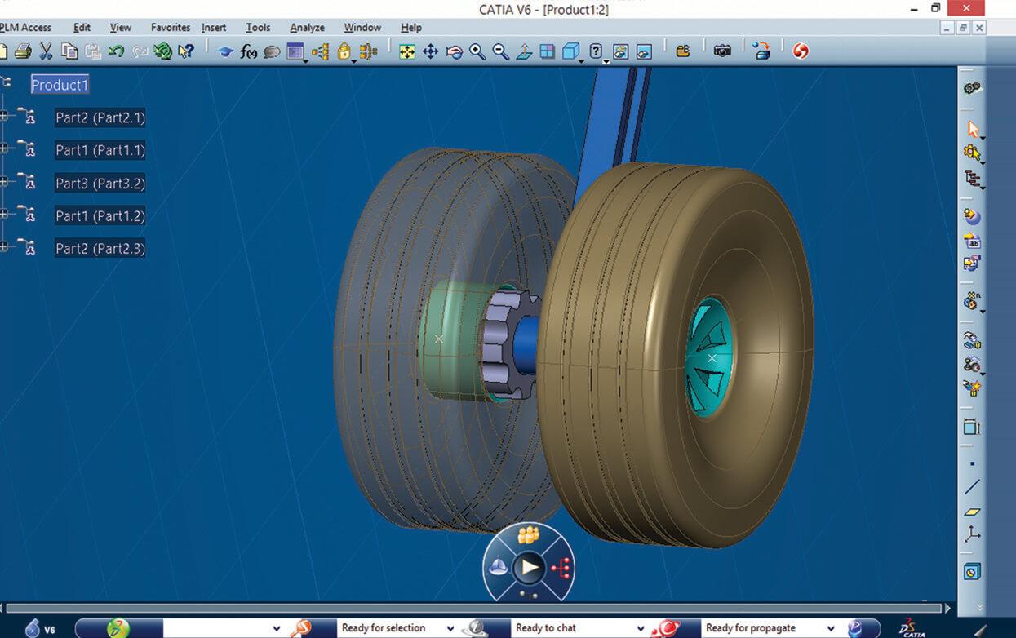Click the Line tool in right toolbar
The width and height of the screenshot is (1016, 638).
click(972, 487)
